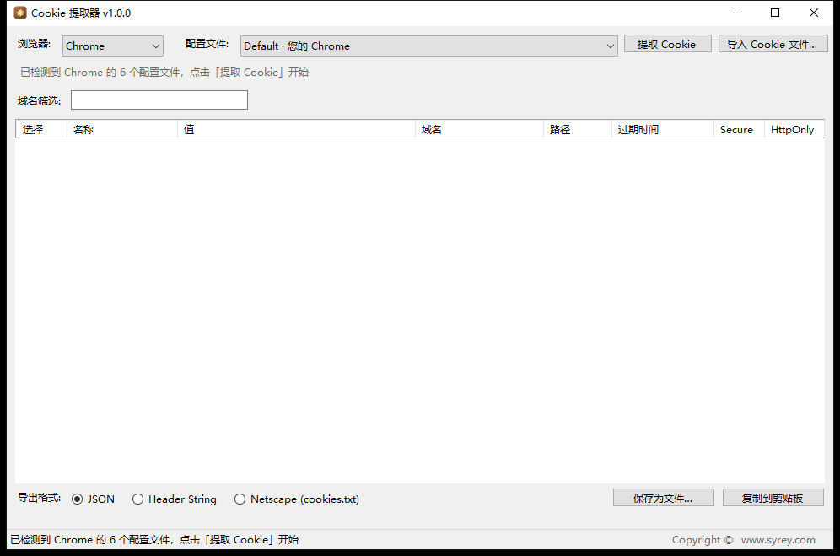840x556 pixels.
Task: Click the 保存为文件... button
Action: [x=663, y=498]
